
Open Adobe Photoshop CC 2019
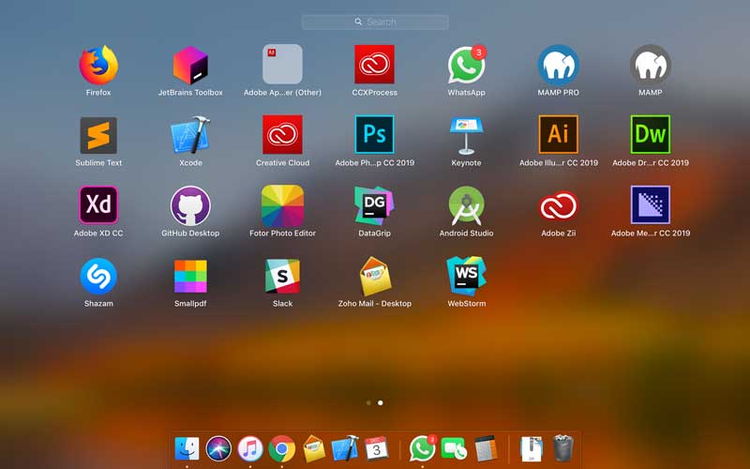(x=374, y=134)
